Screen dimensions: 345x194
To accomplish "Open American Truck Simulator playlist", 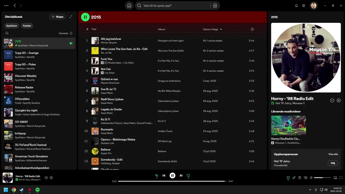I will coord(39,158).
